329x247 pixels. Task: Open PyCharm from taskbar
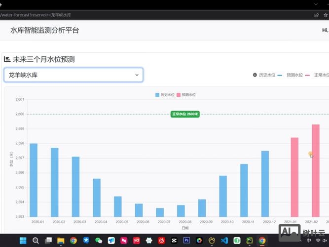250,240
